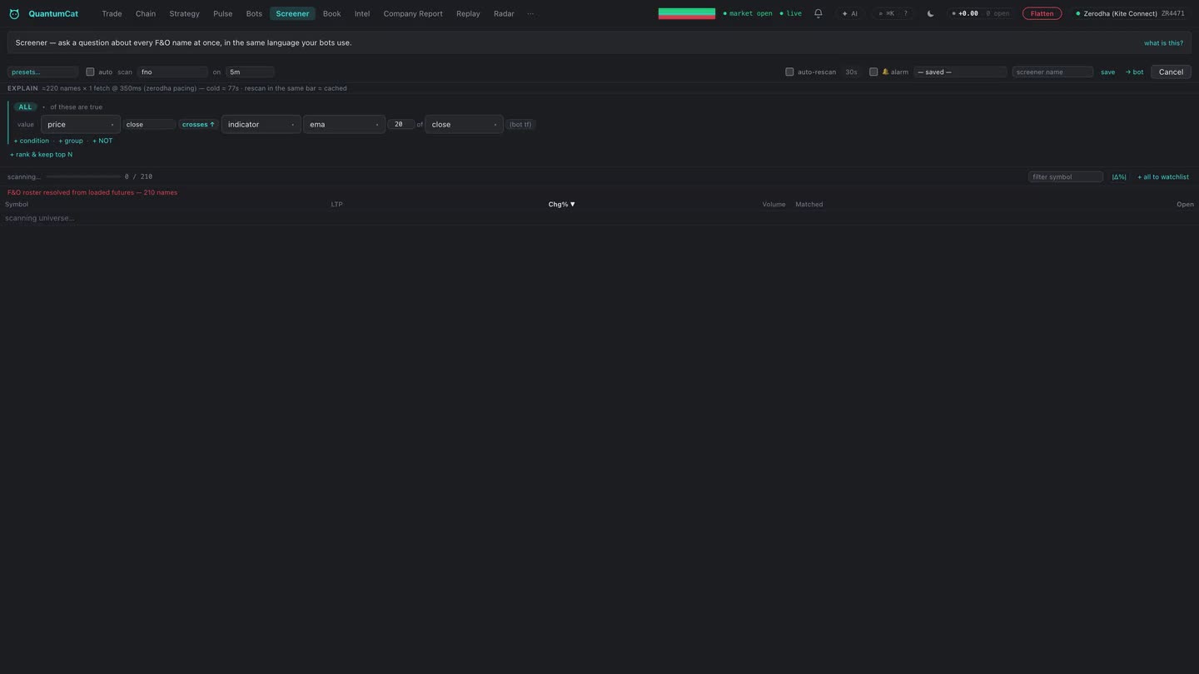Send screener to bot
Image resolution: width=1199 pixels, height=674 pixels.
[1134, 72]
